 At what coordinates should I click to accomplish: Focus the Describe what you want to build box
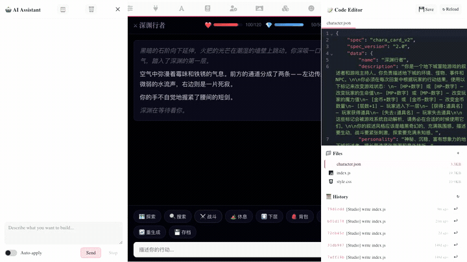(x=64, y=233)
